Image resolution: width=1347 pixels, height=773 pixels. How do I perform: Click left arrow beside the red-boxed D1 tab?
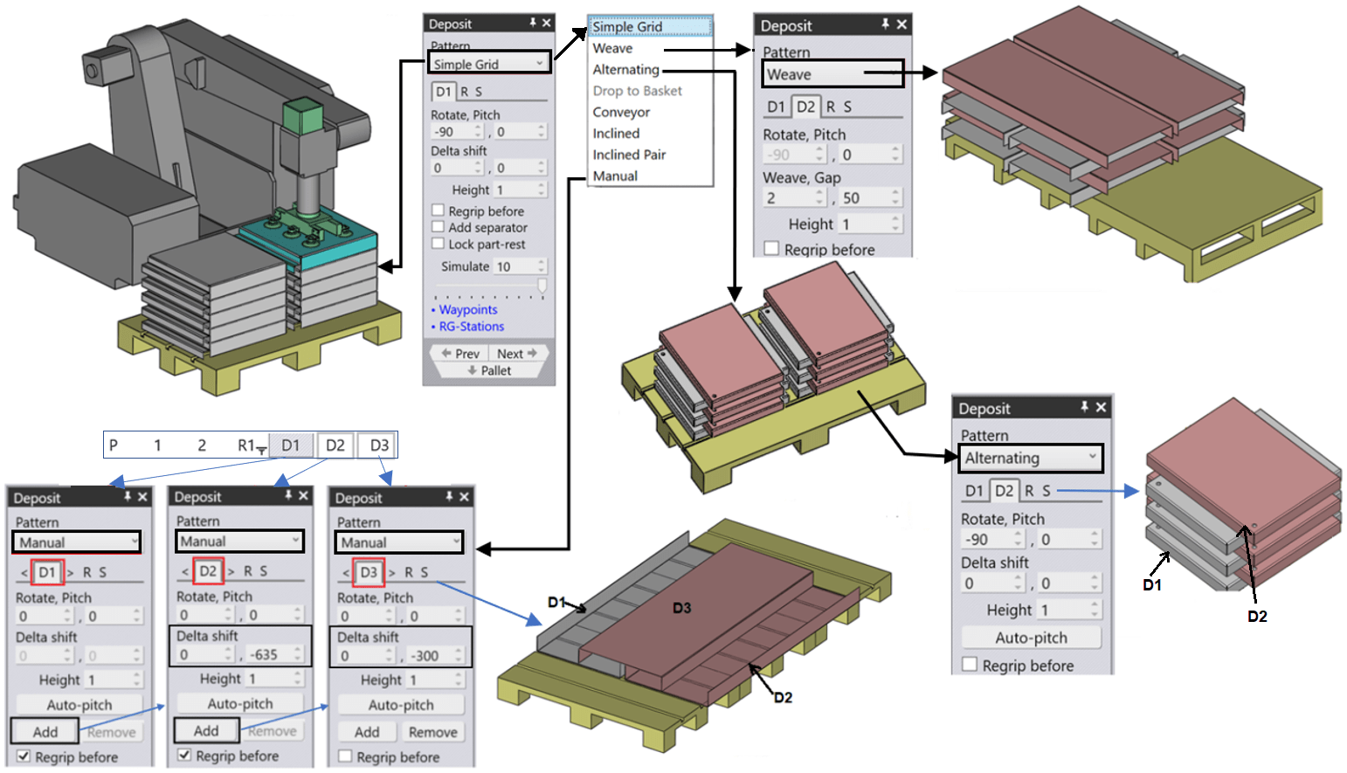coord(24,573)
